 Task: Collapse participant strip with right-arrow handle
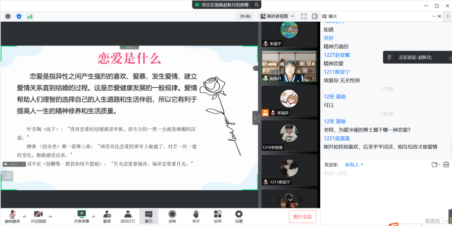click(x=255, y=118)
